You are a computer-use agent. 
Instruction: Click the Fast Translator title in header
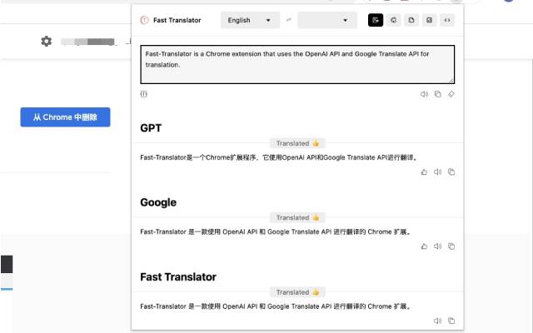coord(177,20)
